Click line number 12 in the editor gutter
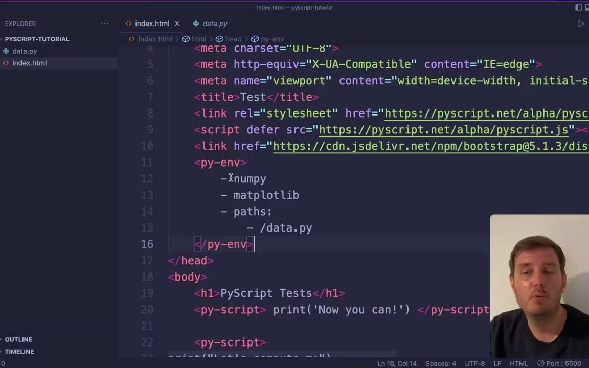 [147, 178]
